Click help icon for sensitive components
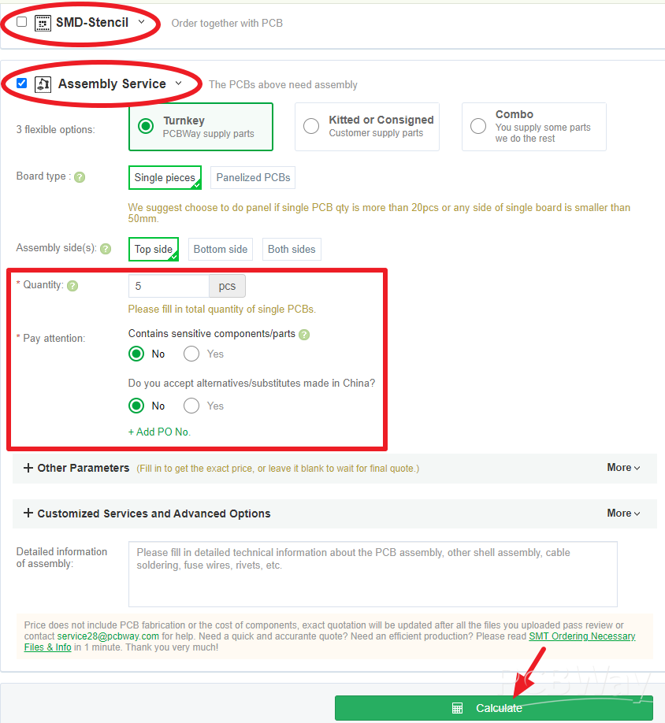Screen dimensions: 665x723 tap(304, 334)
